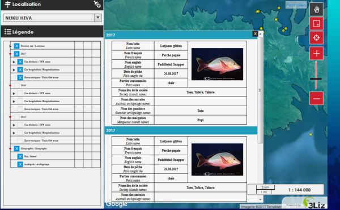
Task: Click the Légende panel header
Action: click(x=52, y=32)
